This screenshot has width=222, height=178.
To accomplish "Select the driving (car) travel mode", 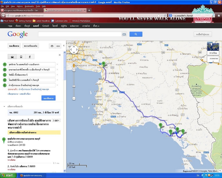I will pos(12,57).
